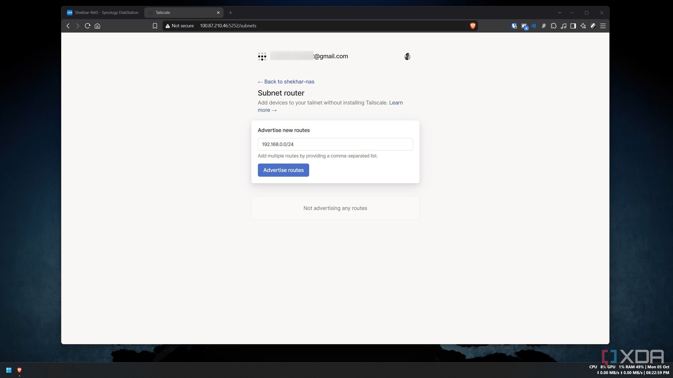673x378 pixels.
Task: Click the browser forward arrow
Action: tap(78, 26)
